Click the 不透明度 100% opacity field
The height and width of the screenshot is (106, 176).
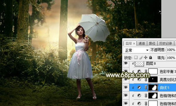171,50
